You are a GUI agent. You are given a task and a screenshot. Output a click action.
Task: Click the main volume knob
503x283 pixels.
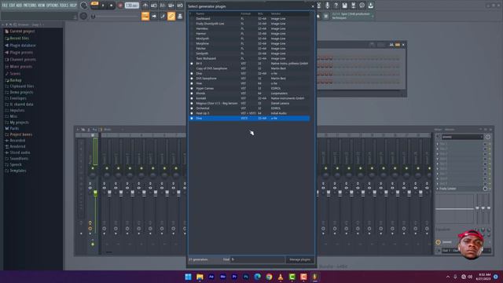84,6
